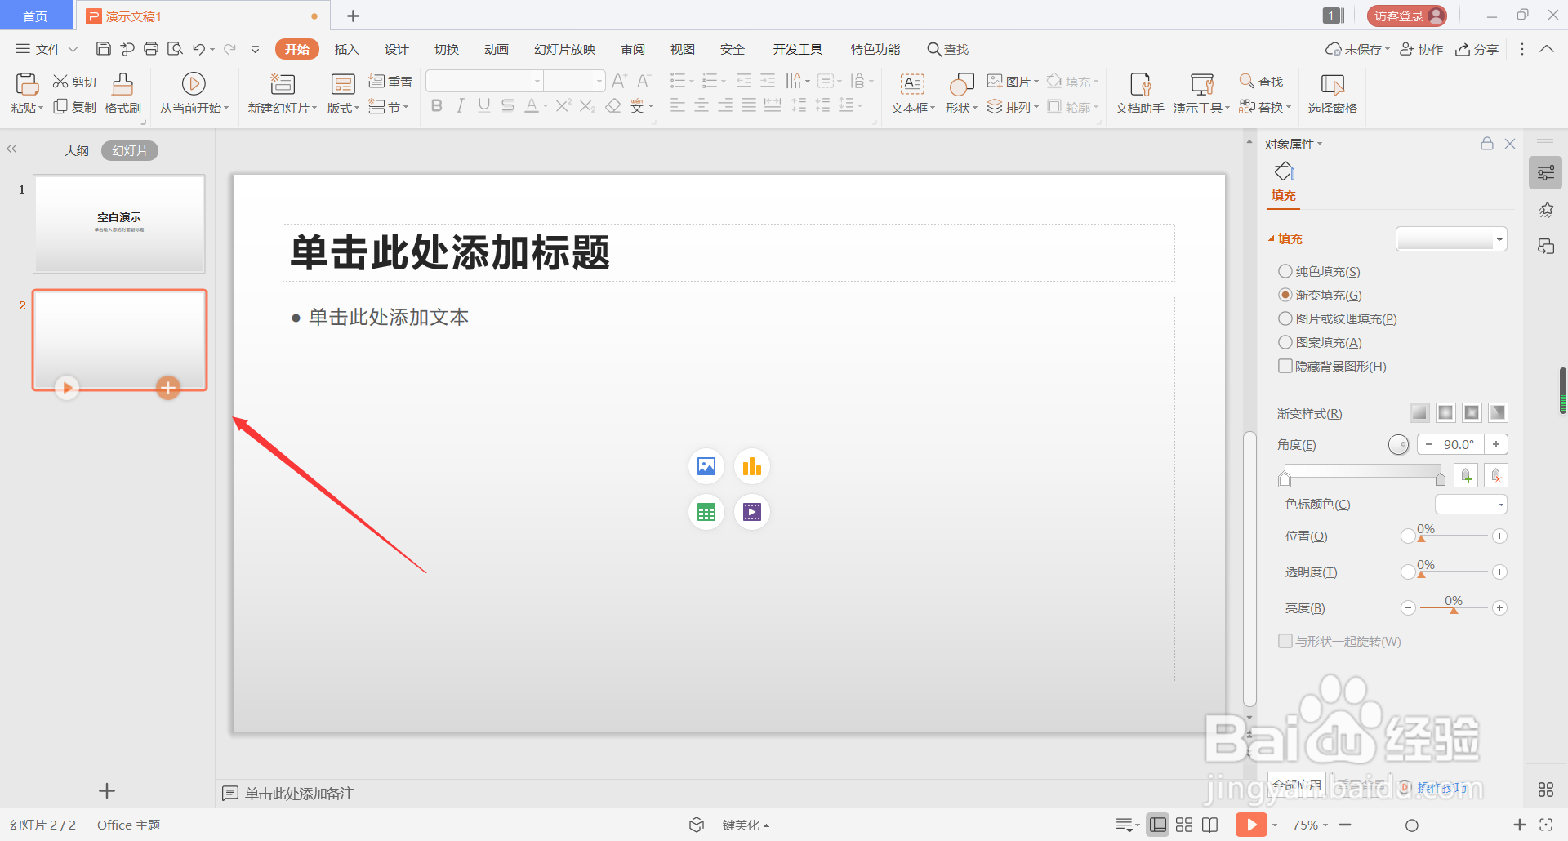Click the fill paint bucket icon in properties panel
This screenshot has width=1568, height=841.
(x=1285, y=171)
